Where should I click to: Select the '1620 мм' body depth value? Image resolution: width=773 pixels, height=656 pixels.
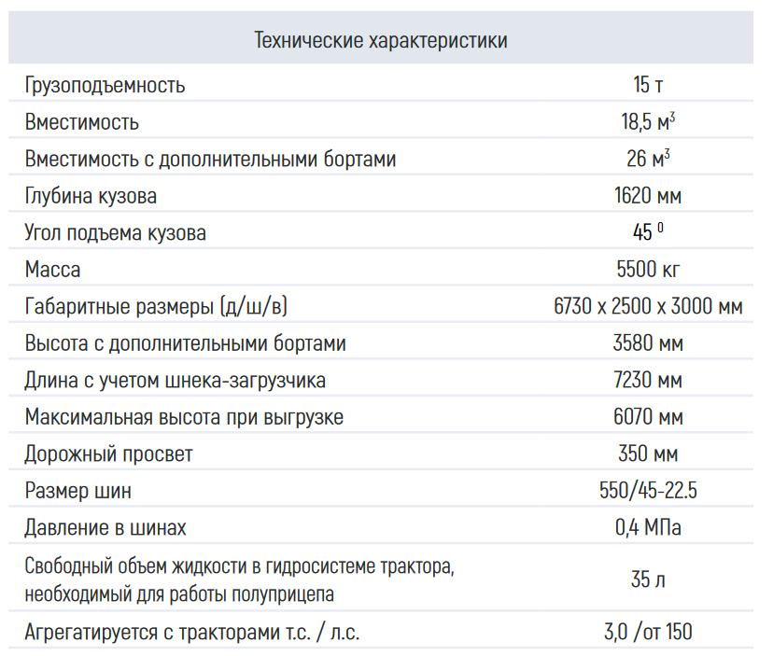pyautogui.click(x=648, y=196)
